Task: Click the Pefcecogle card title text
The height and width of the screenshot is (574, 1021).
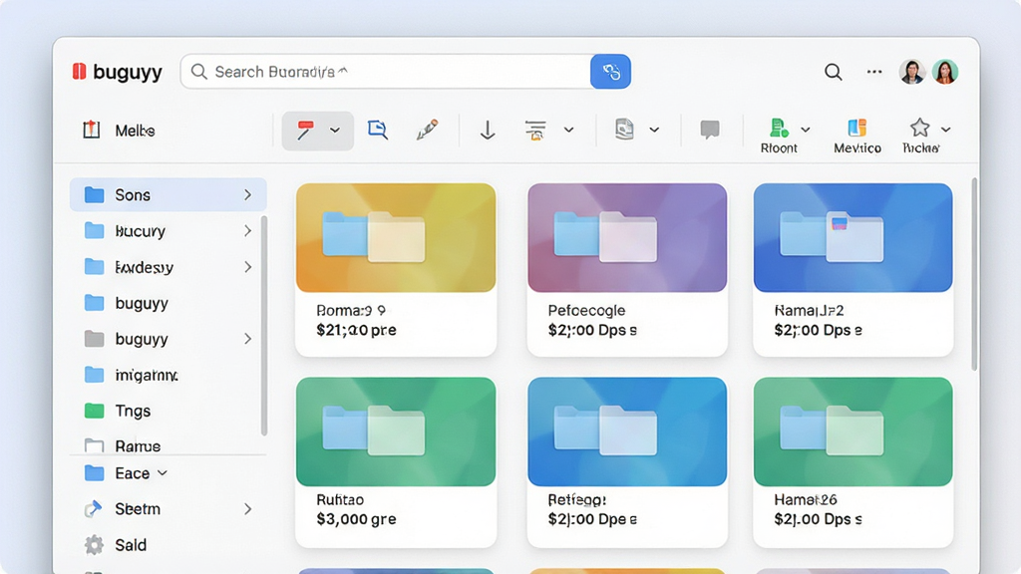Action: click(586, 311)
